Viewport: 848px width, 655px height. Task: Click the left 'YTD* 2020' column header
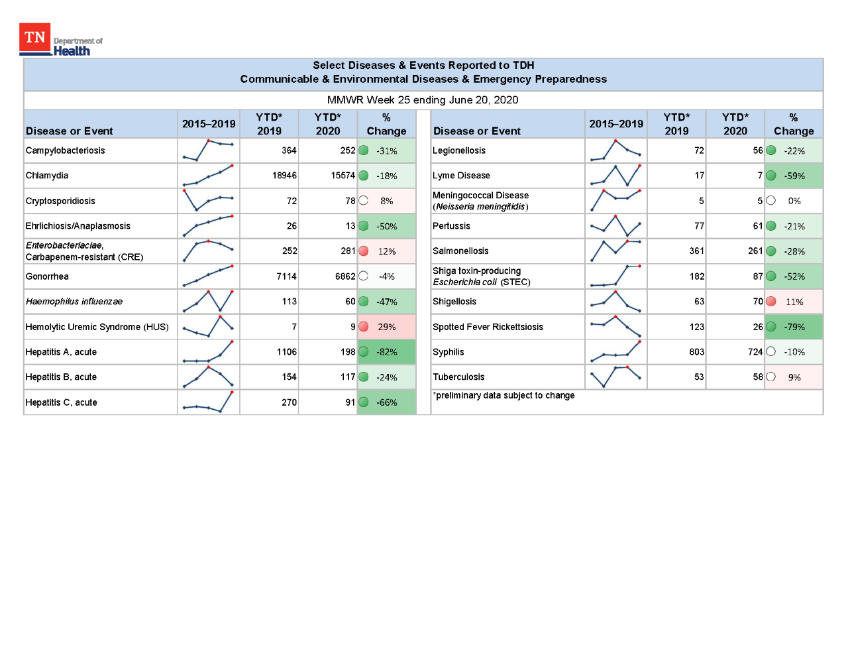click(328, 124)
